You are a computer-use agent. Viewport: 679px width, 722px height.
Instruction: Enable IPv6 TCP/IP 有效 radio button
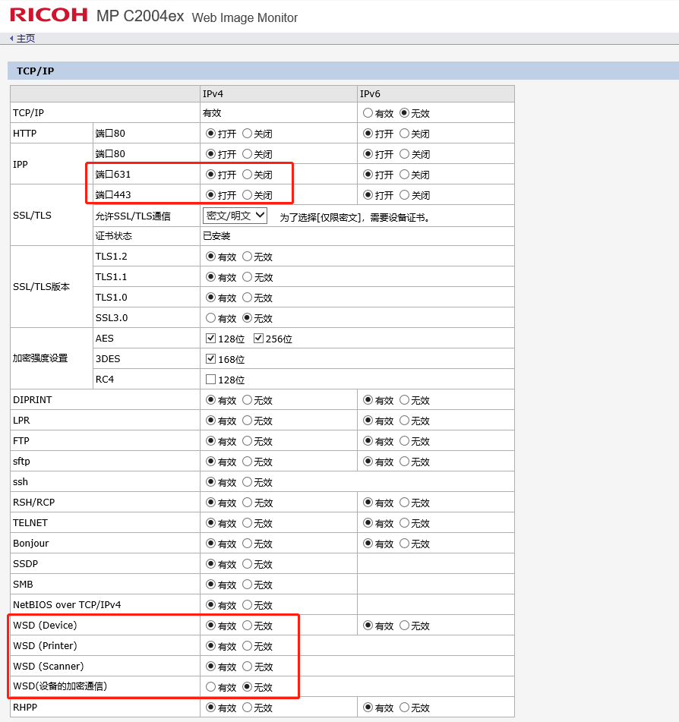(x=368, y=113)
